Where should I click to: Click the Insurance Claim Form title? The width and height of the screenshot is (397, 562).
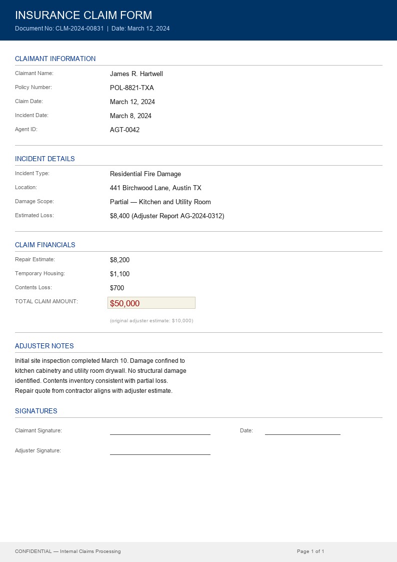coord(83,15)
